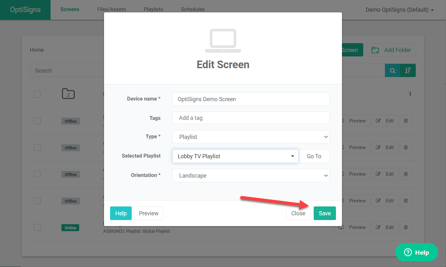The image size is (446, 267).
Task: Click the folder icon showing 2 items
Action: (x=68, y=94)
